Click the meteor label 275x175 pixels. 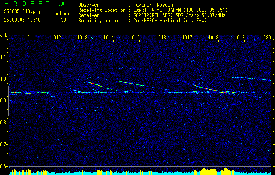[x=62, y=14]
